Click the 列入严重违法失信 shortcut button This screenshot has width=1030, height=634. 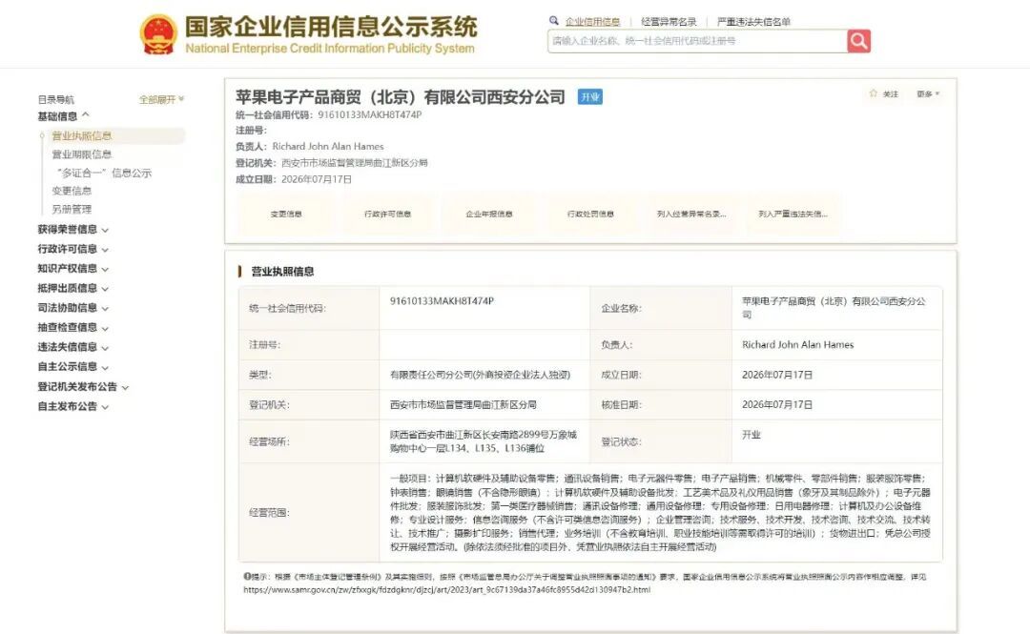[x=793, y=215]
